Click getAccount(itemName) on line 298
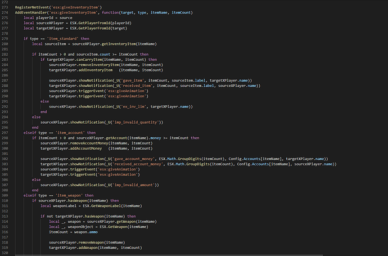This screenshot has width=388, height=256. click(x=127, y=138)
